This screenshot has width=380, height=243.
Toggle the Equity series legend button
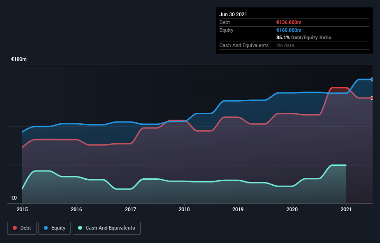pyautogui.click(x=55, y=228)
